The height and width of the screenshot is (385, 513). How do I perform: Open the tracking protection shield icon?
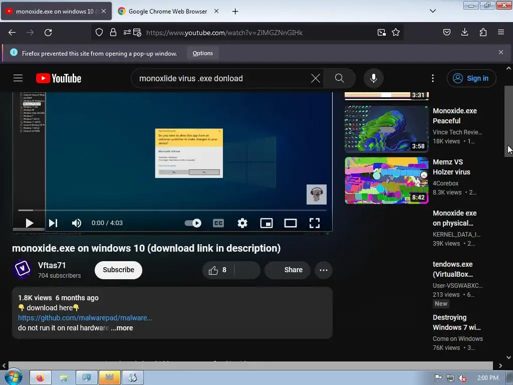click(99, 32)
